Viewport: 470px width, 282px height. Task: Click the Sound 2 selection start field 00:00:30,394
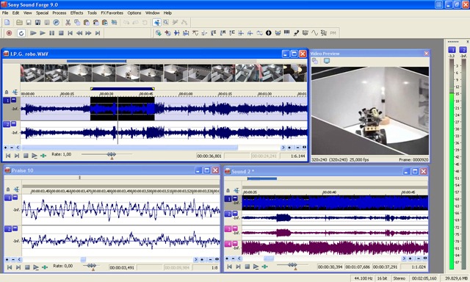330,267
